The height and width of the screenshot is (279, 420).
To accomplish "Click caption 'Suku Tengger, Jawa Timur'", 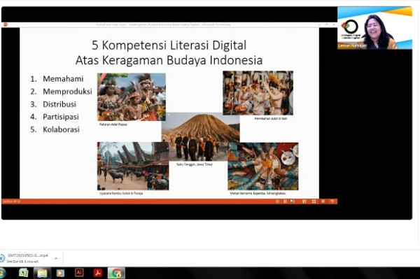I will click(195, 164).
